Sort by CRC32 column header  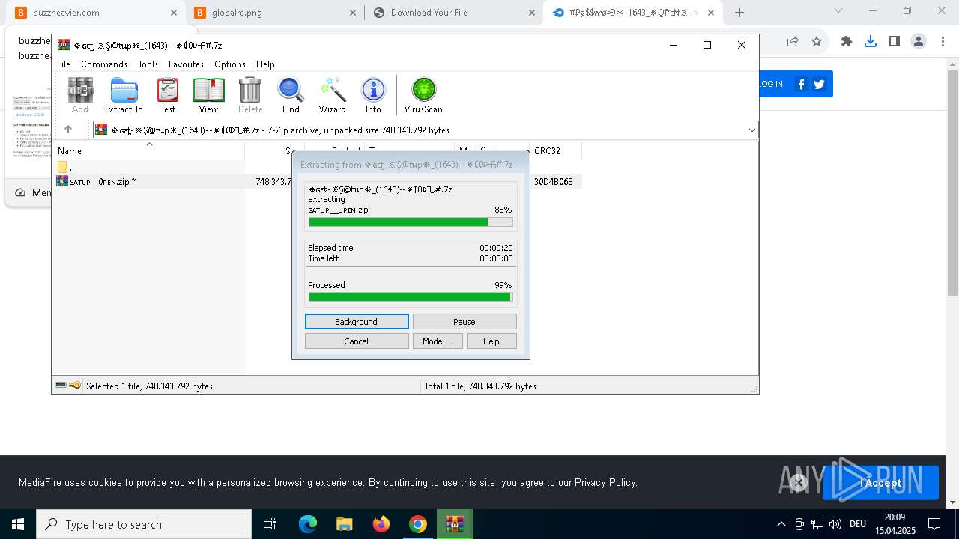click(x=555, y=151)
